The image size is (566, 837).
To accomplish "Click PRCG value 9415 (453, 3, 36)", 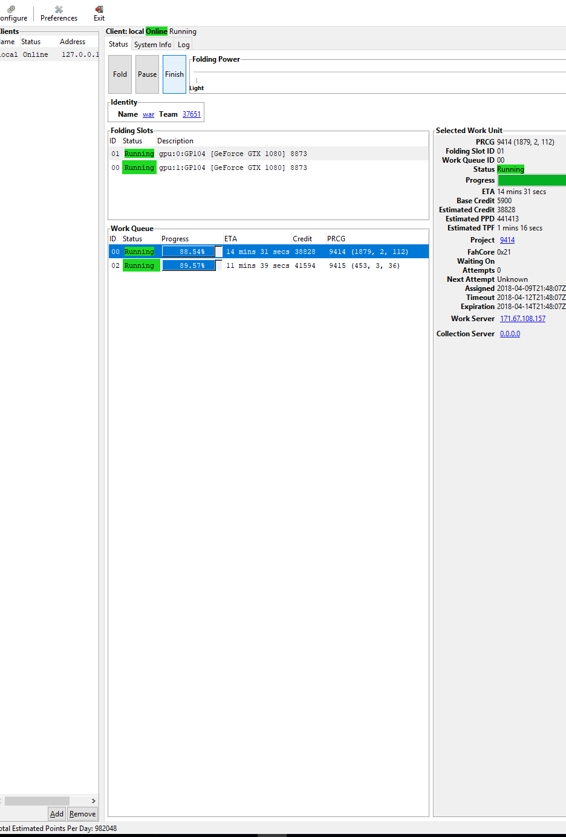I will pos(364,265).
